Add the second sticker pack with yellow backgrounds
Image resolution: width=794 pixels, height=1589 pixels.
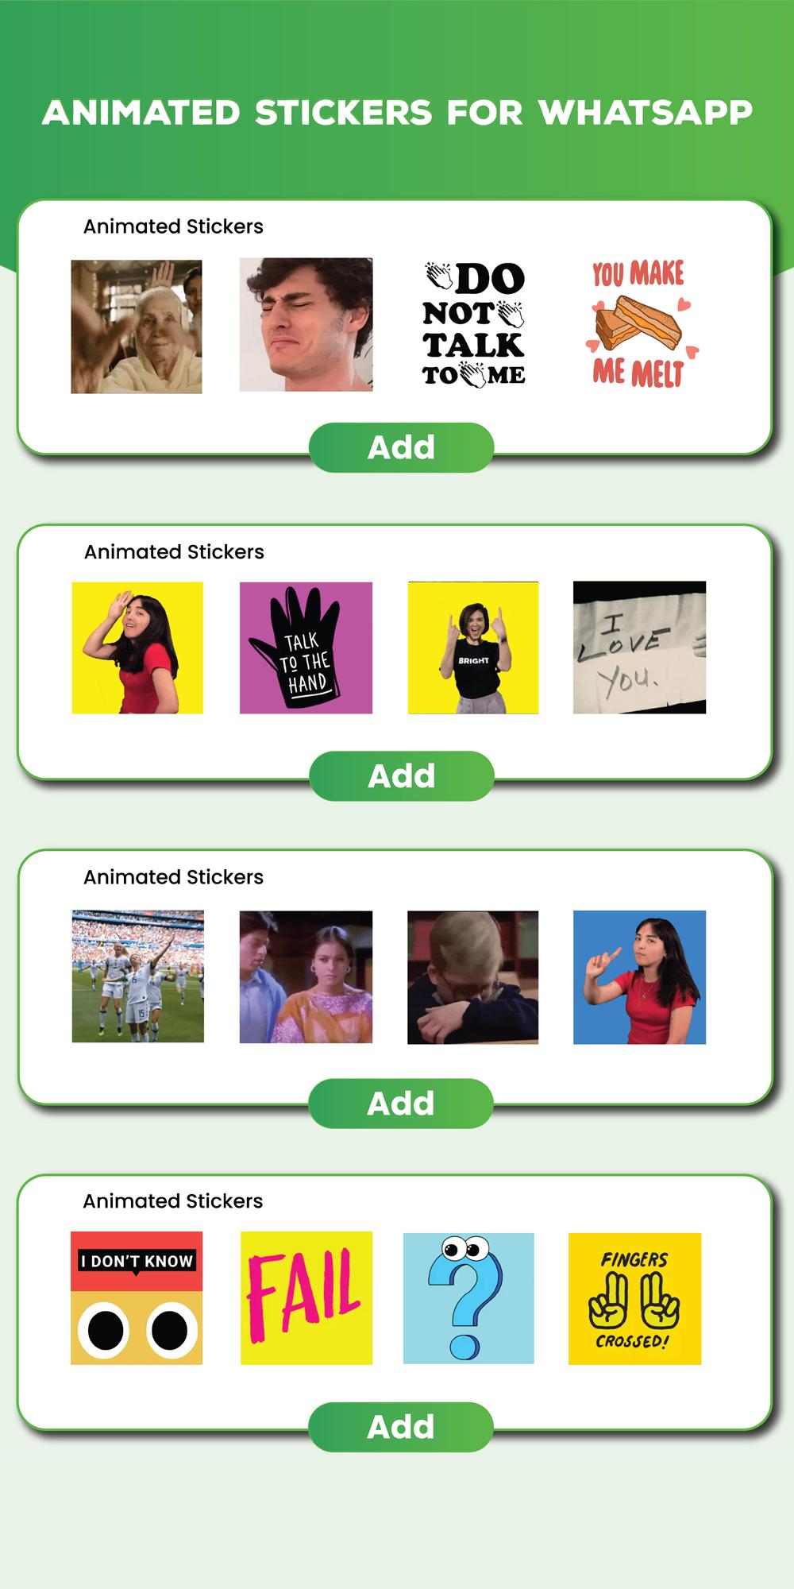pos(401,775)
